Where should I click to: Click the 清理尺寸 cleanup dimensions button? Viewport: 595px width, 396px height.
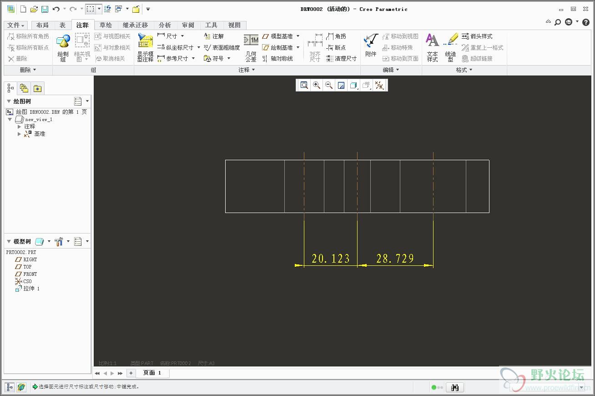pos(342,58)
